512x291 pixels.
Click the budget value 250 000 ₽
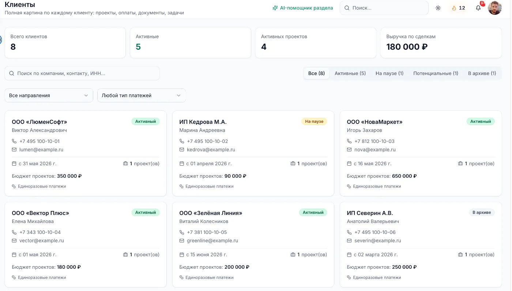pyautogui.click(x=404, y=267)
